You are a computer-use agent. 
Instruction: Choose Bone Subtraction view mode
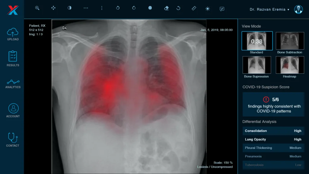290,43
